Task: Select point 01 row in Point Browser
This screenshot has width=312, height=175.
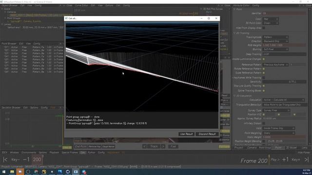Action: (x=33, y=47)
